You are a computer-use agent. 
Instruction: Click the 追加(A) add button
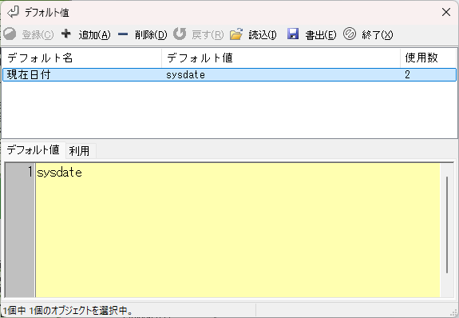coord(94,35)
